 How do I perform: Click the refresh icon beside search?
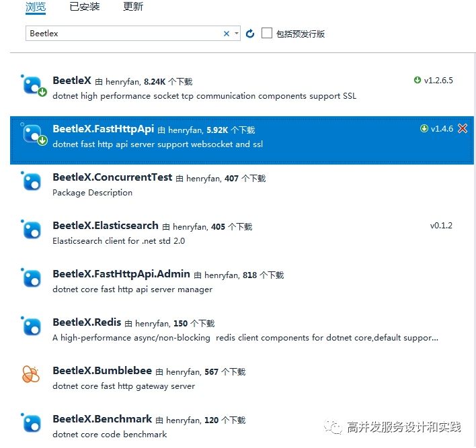pos(250,34)
